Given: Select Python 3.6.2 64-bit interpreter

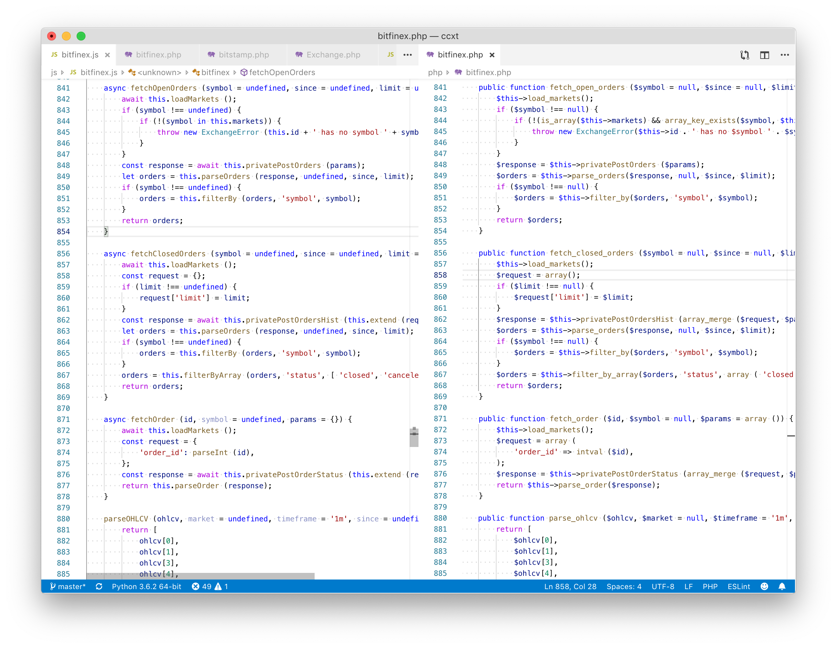Looking at the screenshot, I should pos(146,587).
